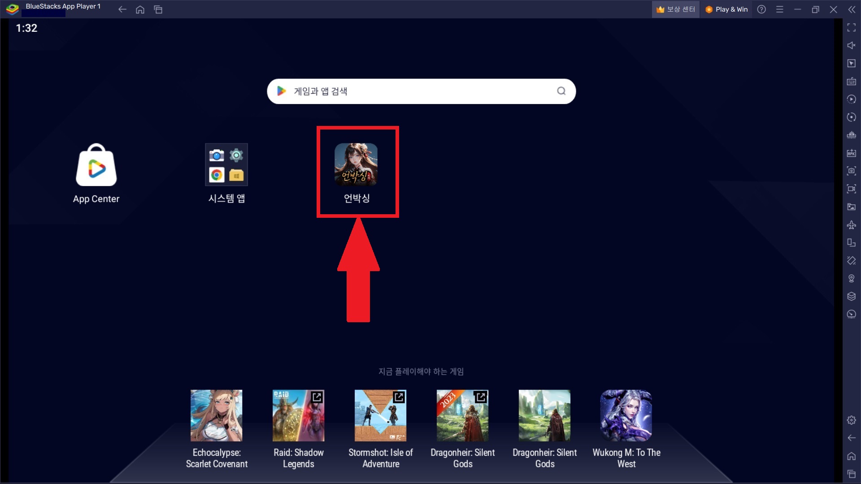This screenshot has height=484, width=861.
Task: Mute volume using sidebar speaker icon
Action: point(852,45)
